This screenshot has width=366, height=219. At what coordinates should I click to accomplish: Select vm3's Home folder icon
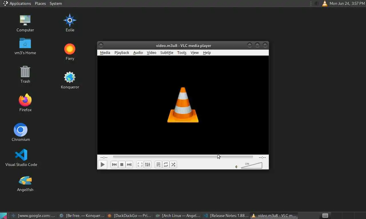(x=25, y=46)
